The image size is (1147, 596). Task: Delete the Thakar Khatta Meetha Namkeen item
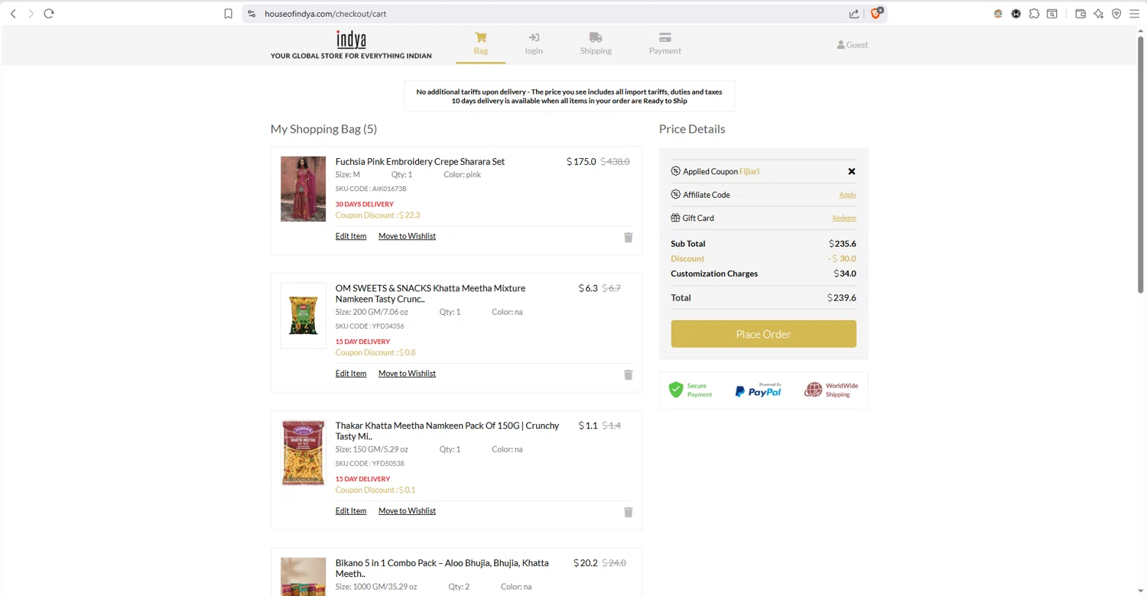(629, 513)
